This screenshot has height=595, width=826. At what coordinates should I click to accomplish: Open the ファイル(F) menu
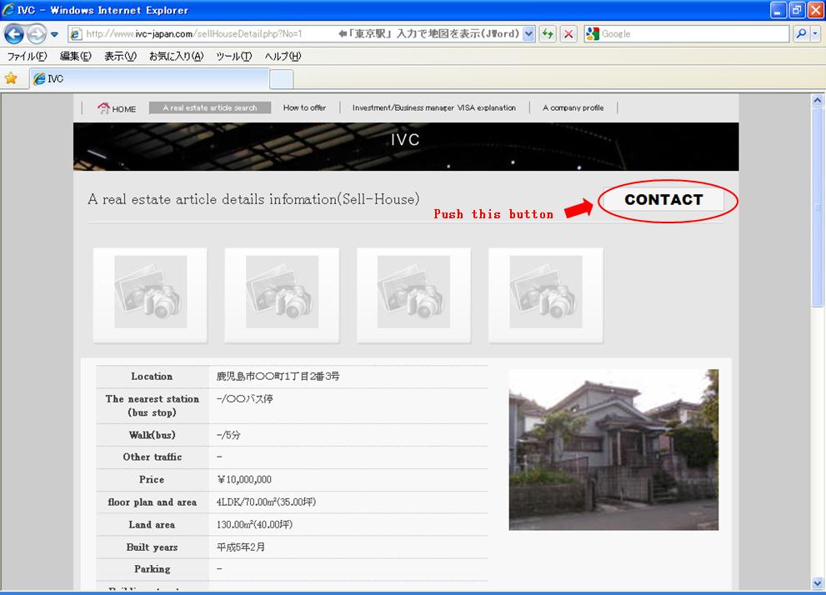pos(27,57)
